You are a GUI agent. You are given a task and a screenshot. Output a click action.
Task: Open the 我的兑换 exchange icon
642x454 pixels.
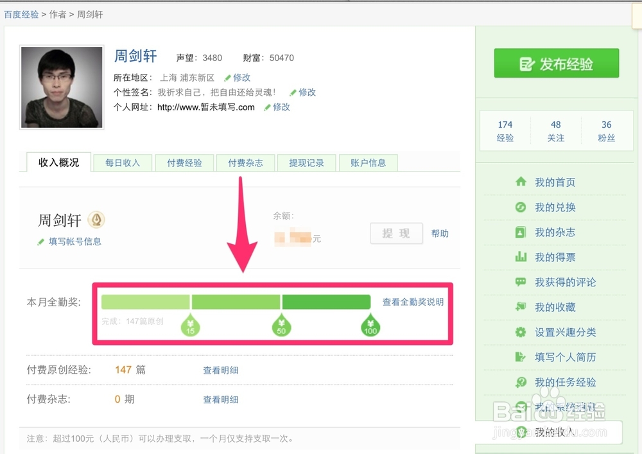click(521, 207)
